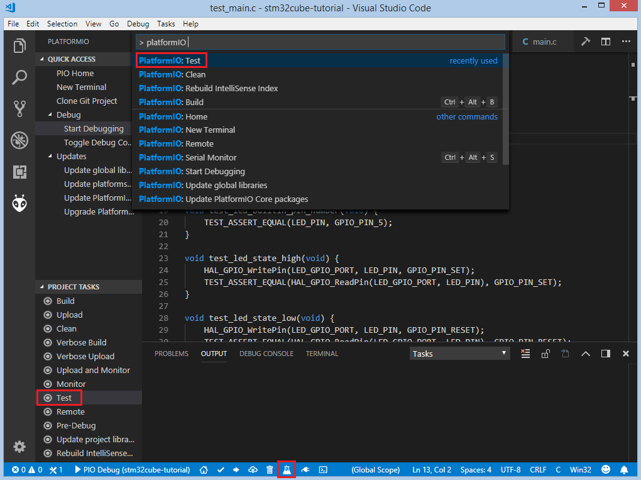This screenshot has width=641, height=480.
Task: Open notifications bell icon
Action: click(x=624, y=470)
